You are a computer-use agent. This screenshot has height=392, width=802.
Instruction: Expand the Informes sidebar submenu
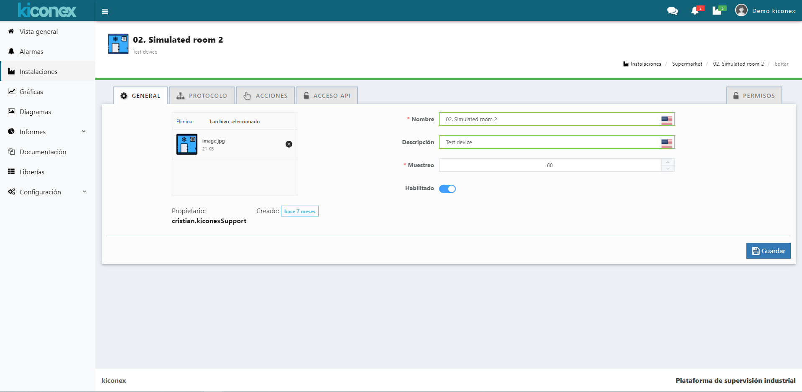(x=84, y=132)
